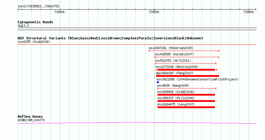The image size is (265, 140).
Task: Click the nsv512053 (Arlt2011) label
Action: tap(173, 60)
